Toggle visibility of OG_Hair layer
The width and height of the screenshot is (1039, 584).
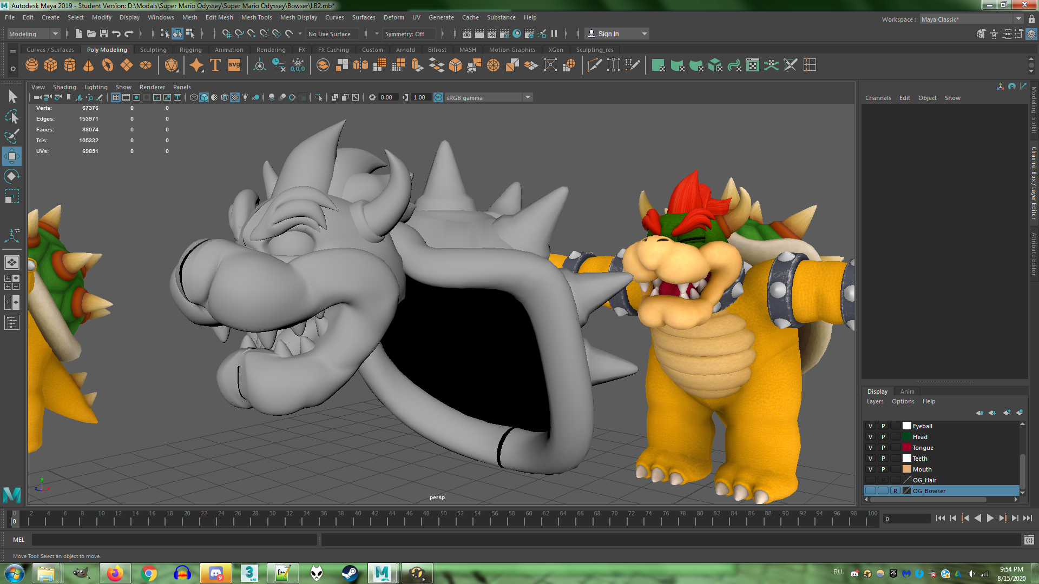[x=871, y=480]
